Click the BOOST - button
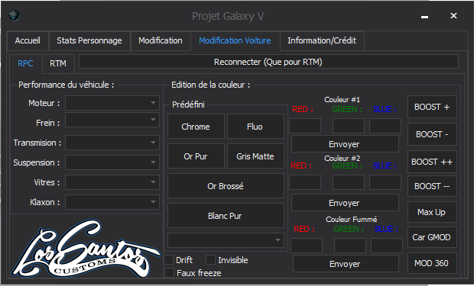The height and width of the screenshot is (286, 474). pyautogui.click(x=432, y=134)
